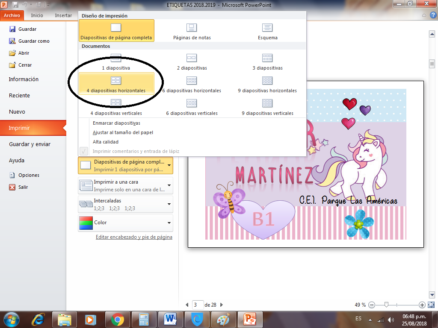438x328 pixels.
Task: Click the zoom out minus button
Action: (x=372, y=305)
